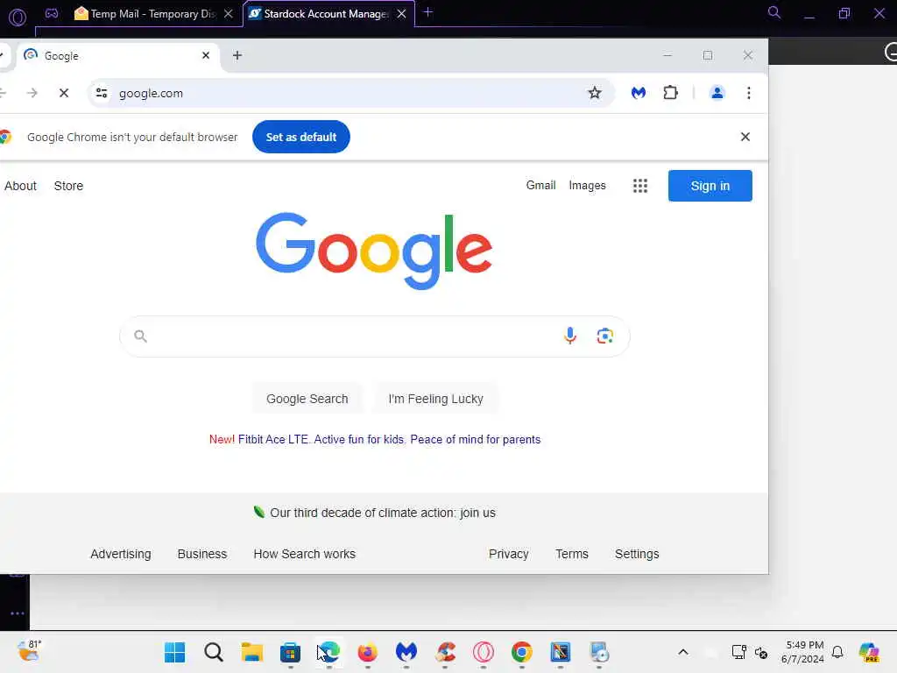
Task: Add a new tab in Opera
Action: coord(427,12)
